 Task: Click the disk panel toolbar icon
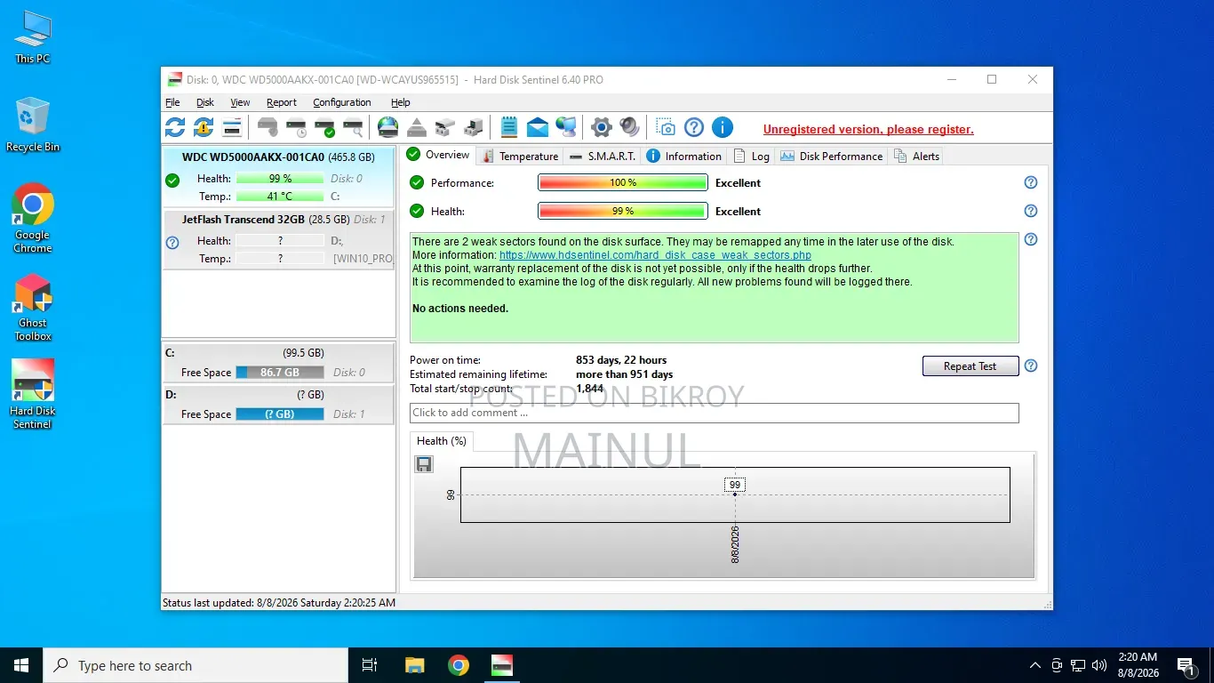(x=232, y=127)
